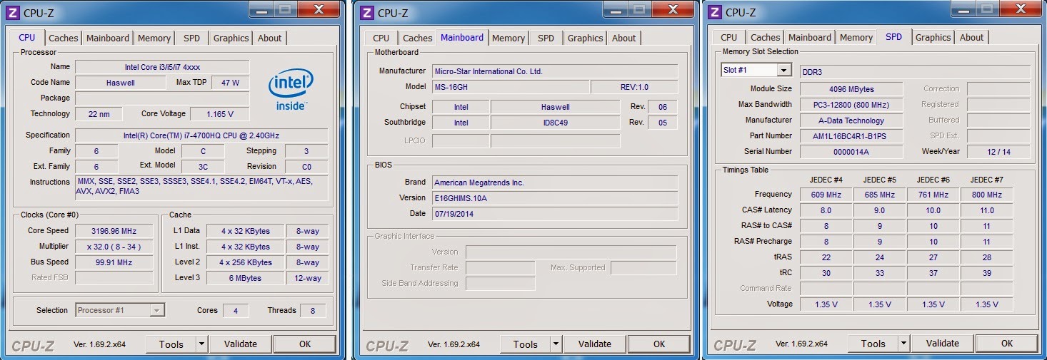Screen dimensions: 1047x360
Task: Click the Core Speed value 3196.96 MHz
Action: (114, 231)
